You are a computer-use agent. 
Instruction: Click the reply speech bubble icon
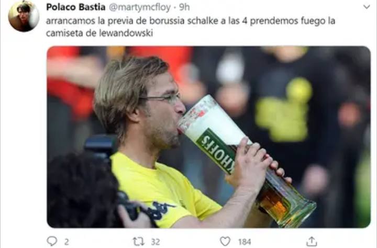(52, 241)
